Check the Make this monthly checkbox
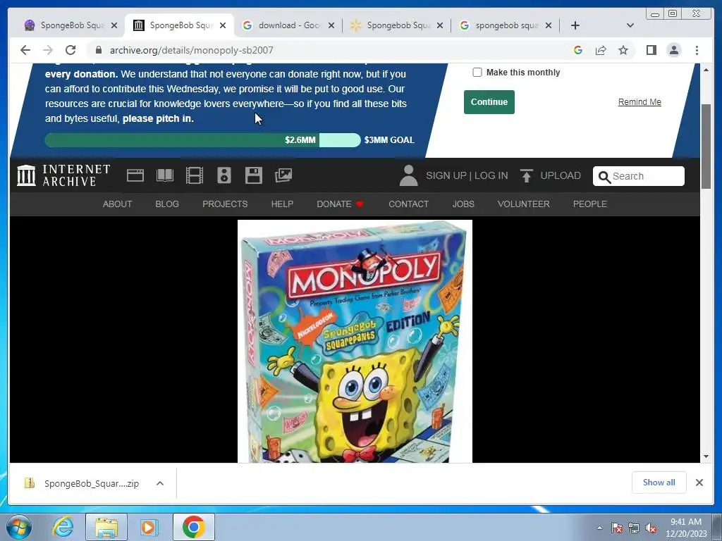This screenshot has height=541, width=722. 477,73
